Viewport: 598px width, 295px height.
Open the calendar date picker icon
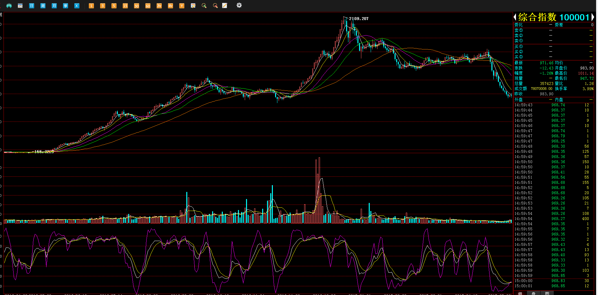click(20, 5)
